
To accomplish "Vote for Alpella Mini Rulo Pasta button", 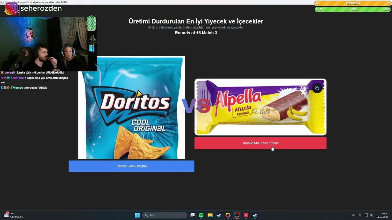I will [260, 143].
